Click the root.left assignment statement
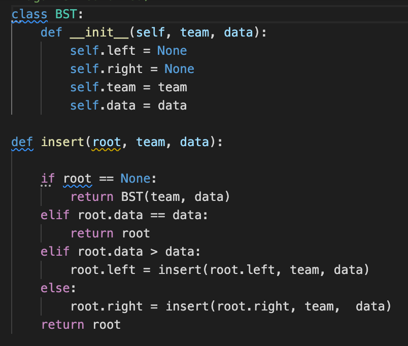408x346 pixels. click(x=220, y=270)
